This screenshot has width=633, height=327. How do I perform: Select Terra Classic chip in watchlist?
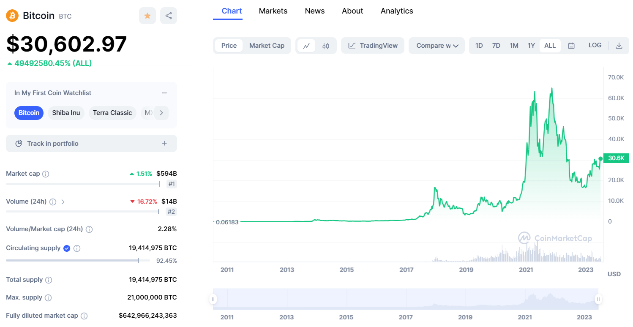[112, 113]
